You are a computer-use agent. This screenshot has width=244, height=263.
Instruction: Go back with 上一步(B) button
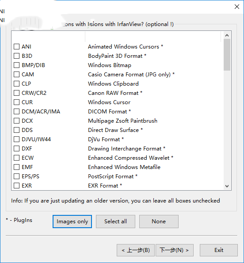pyautogui.click(x=136, y=250)
